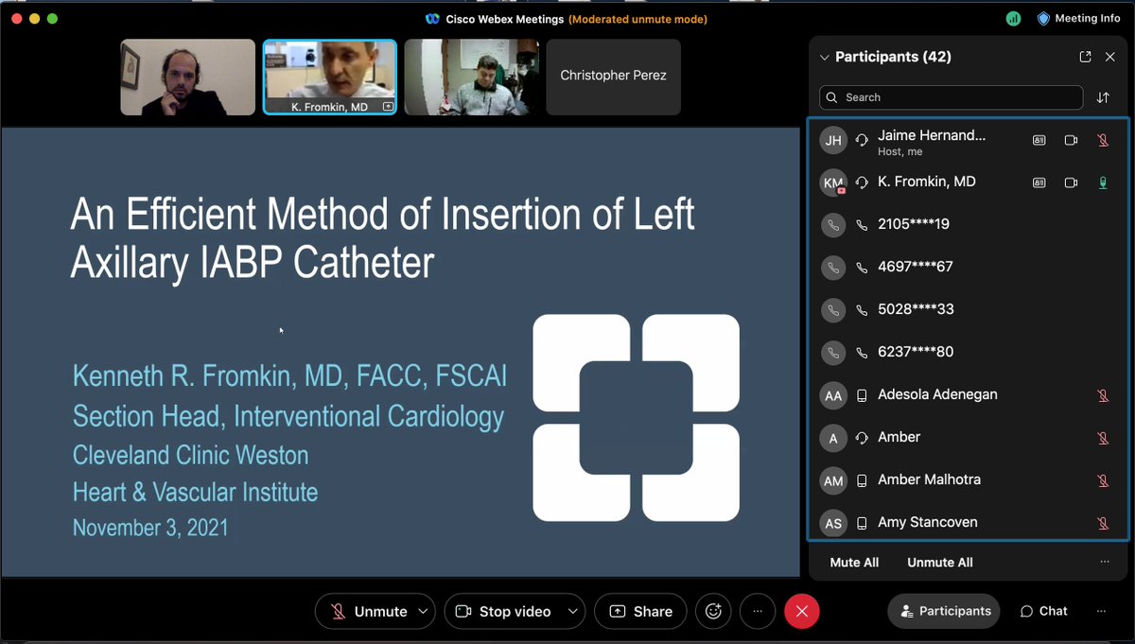Select phone participant 6237****80

968,353
